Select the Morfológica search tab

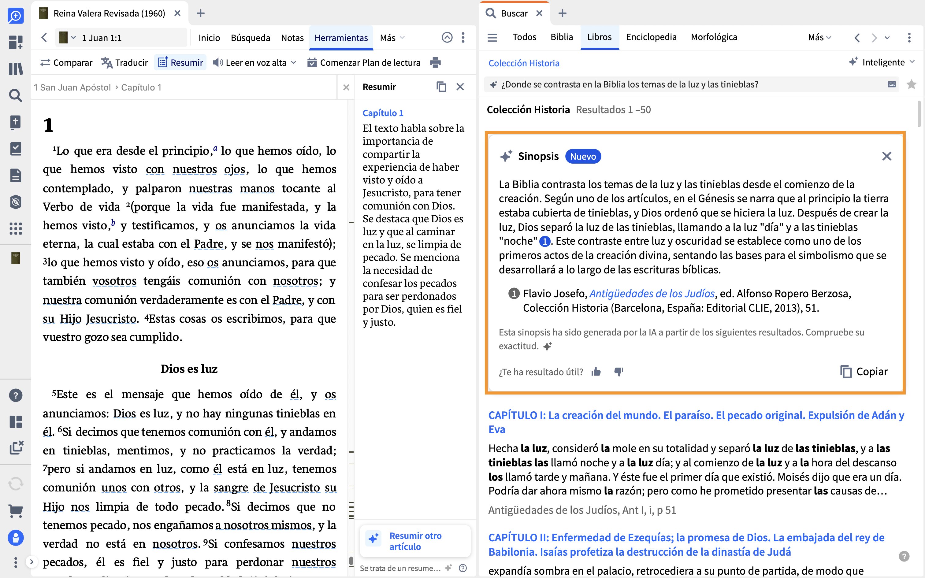[714, 37]
